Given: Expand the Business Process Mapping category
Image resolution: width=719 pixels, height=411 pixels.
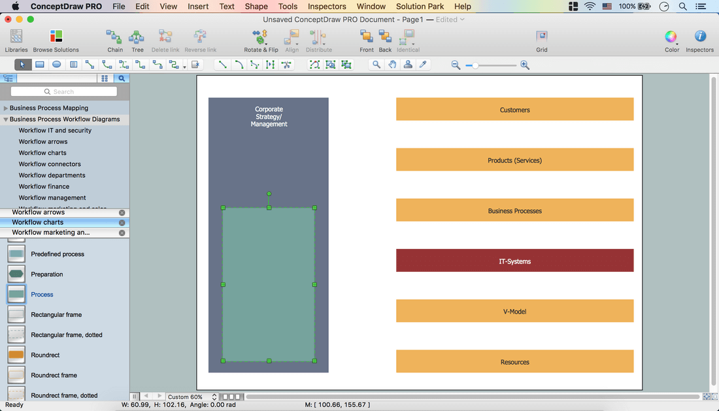Looking at the screenshot, I should click(6, 108).
